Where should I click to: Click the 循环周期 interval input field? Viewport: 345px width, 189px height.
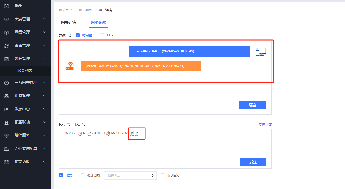[x=127, y=175]
